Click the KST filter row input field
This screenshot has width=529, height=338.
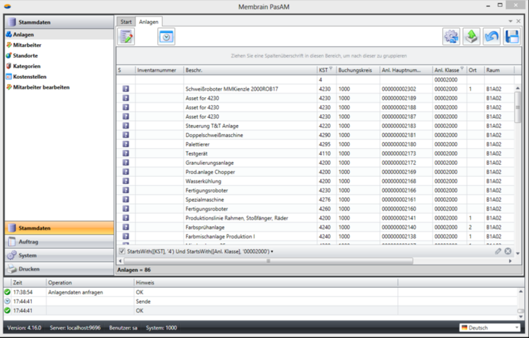click(x=325, y=80)
